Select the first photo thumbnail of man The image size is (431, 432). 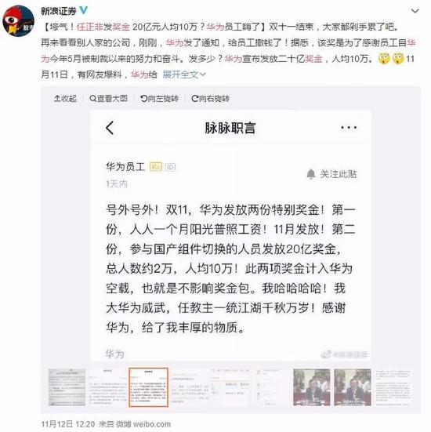(311, 387)
